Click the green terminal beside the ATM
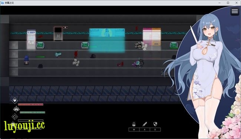241x139 pixels. pyautogui.click(x=40, y=45)
